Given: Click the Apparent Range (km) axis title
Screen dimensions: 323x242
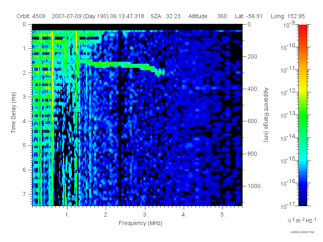Looking at the screenshot, I should pos(266,115).
